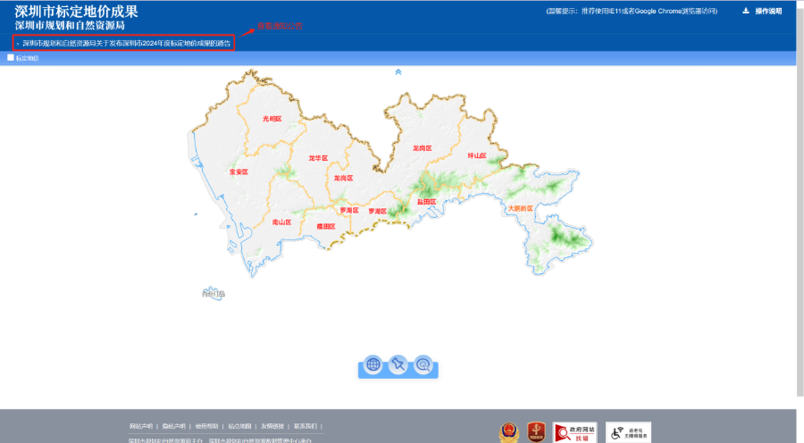Open the 政府网站找错 badge

[x=574, y=432]
